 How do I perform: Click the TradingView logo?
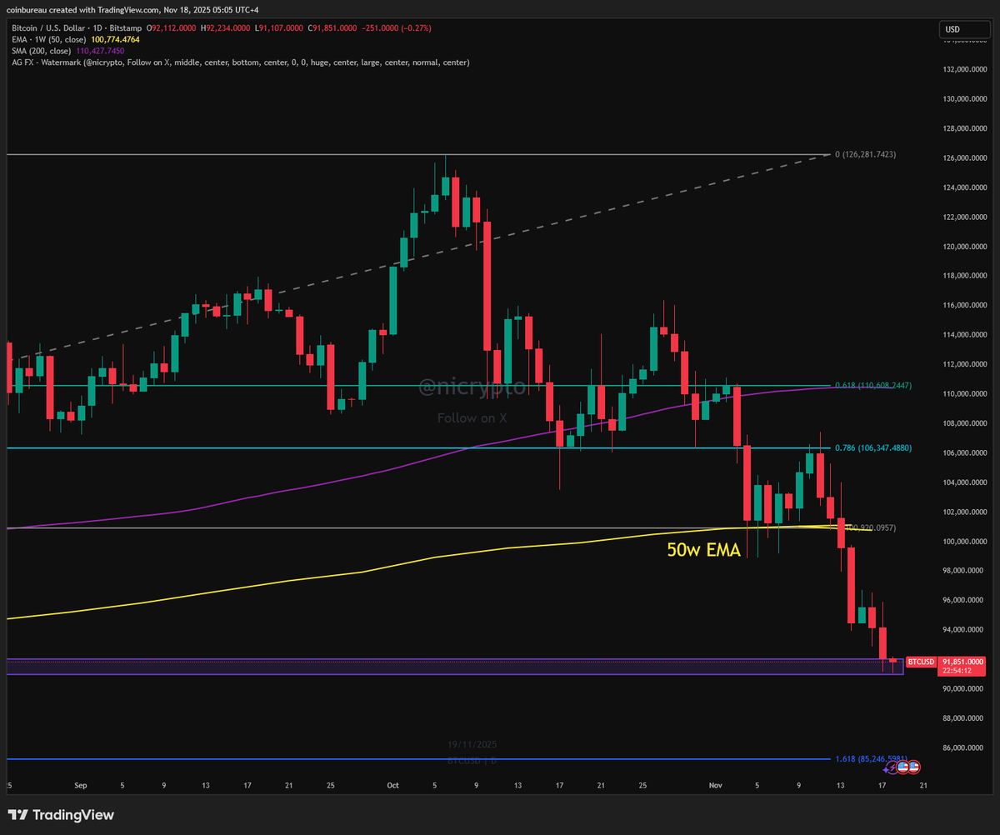(61, 815)
